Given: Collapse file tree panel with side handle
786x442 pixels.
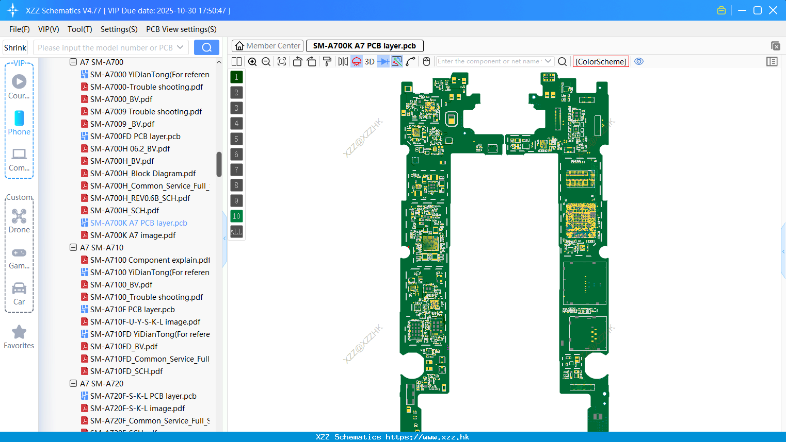Looking at the screenshot, I should pyautogui.click(x=224, y=239).
